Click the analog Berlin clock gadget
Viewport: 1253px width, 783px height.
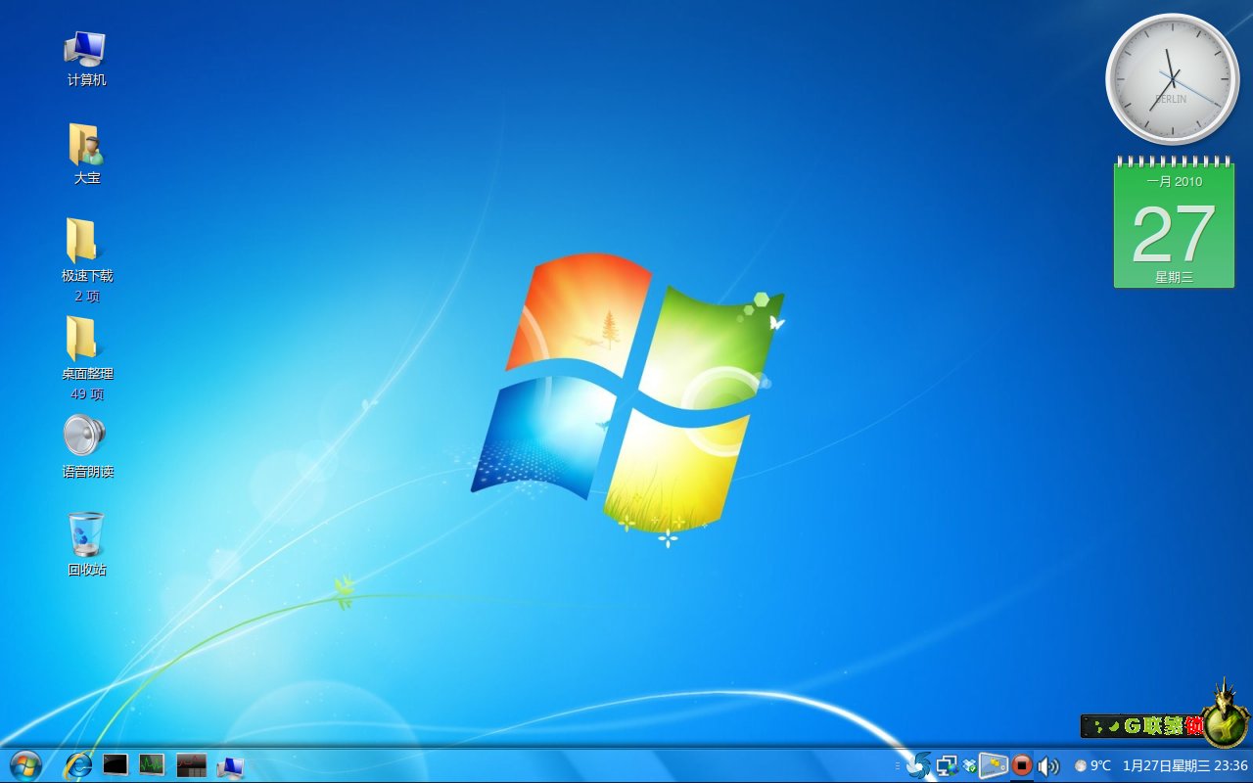pos(1173,79)
